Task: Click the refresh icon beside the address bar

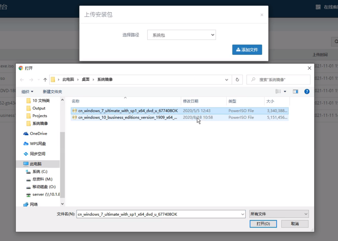Action: tap(237, 80)
